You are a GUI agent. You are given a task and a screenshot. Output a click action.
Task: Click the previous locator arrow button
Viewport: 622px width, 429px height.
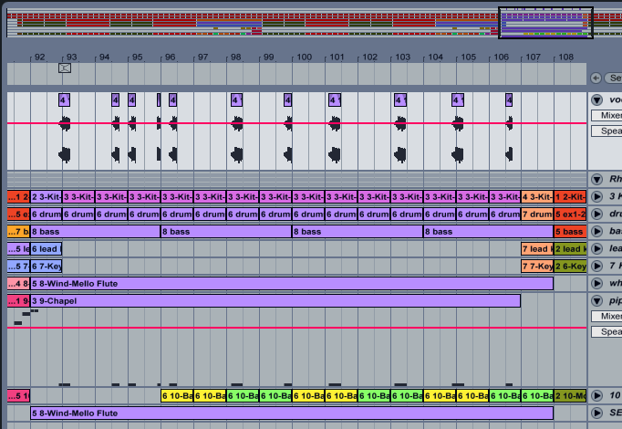pyautogui.click(x=596, y=78)
